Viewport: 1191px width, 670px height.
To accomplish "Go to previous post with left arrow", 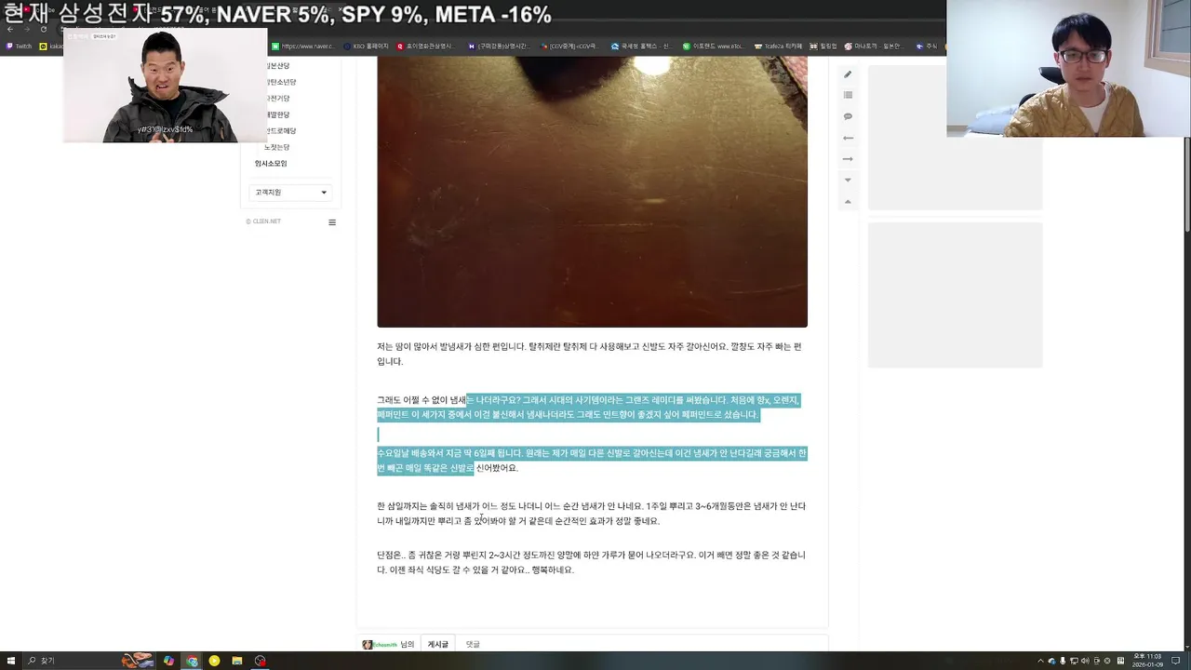I will click(848, 138).
